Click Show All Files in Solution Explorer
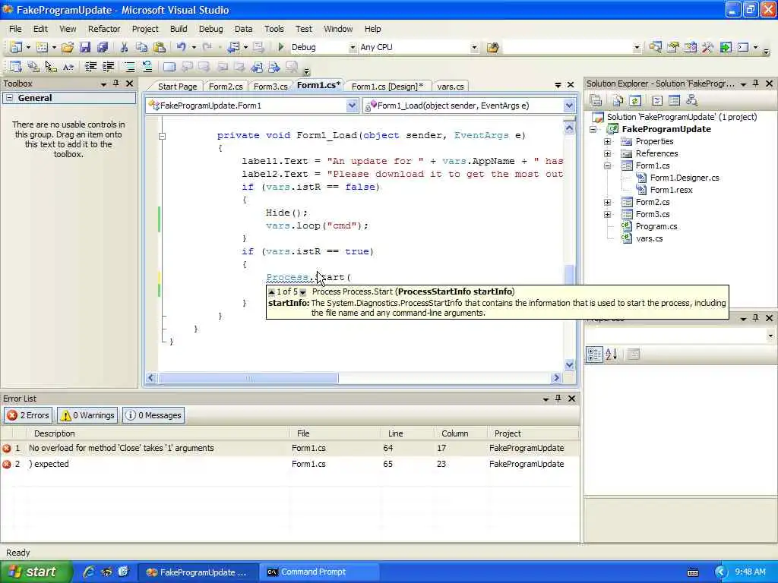The image size is (778, 583). pyautogui.click(x=618, y=101)
